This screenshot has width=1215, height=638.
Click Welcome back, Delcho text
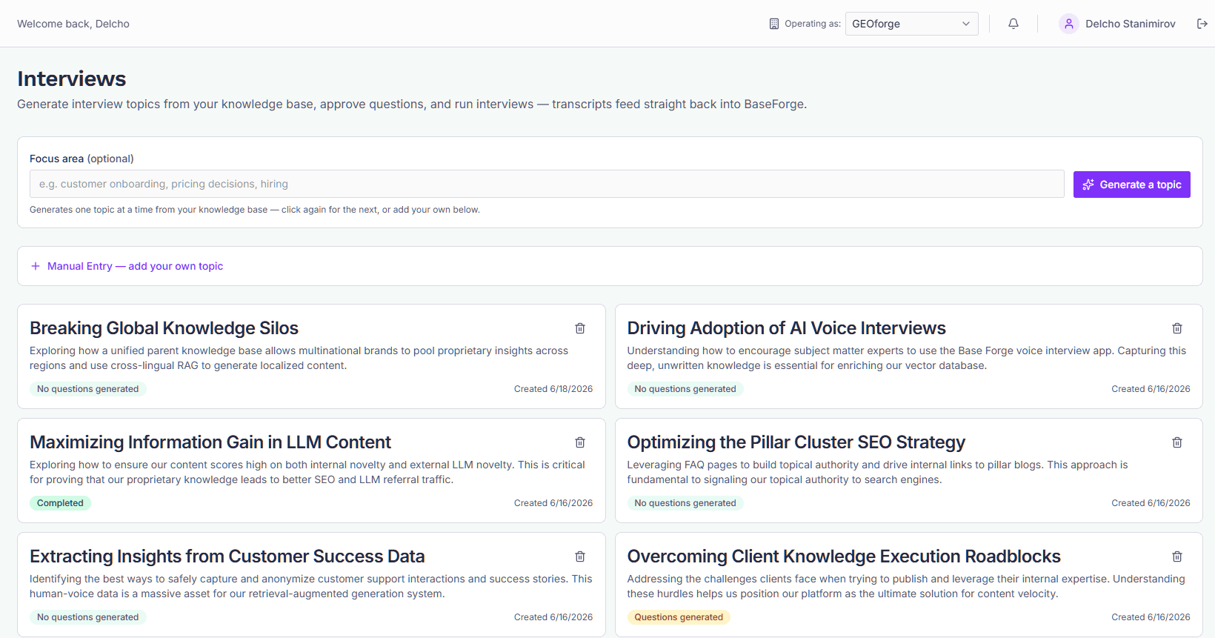73,24
